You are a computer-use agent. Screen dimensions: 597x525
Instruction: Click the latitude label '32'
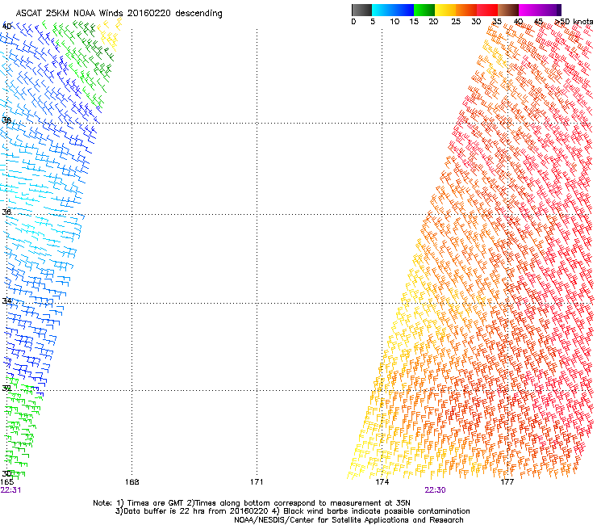6,388
